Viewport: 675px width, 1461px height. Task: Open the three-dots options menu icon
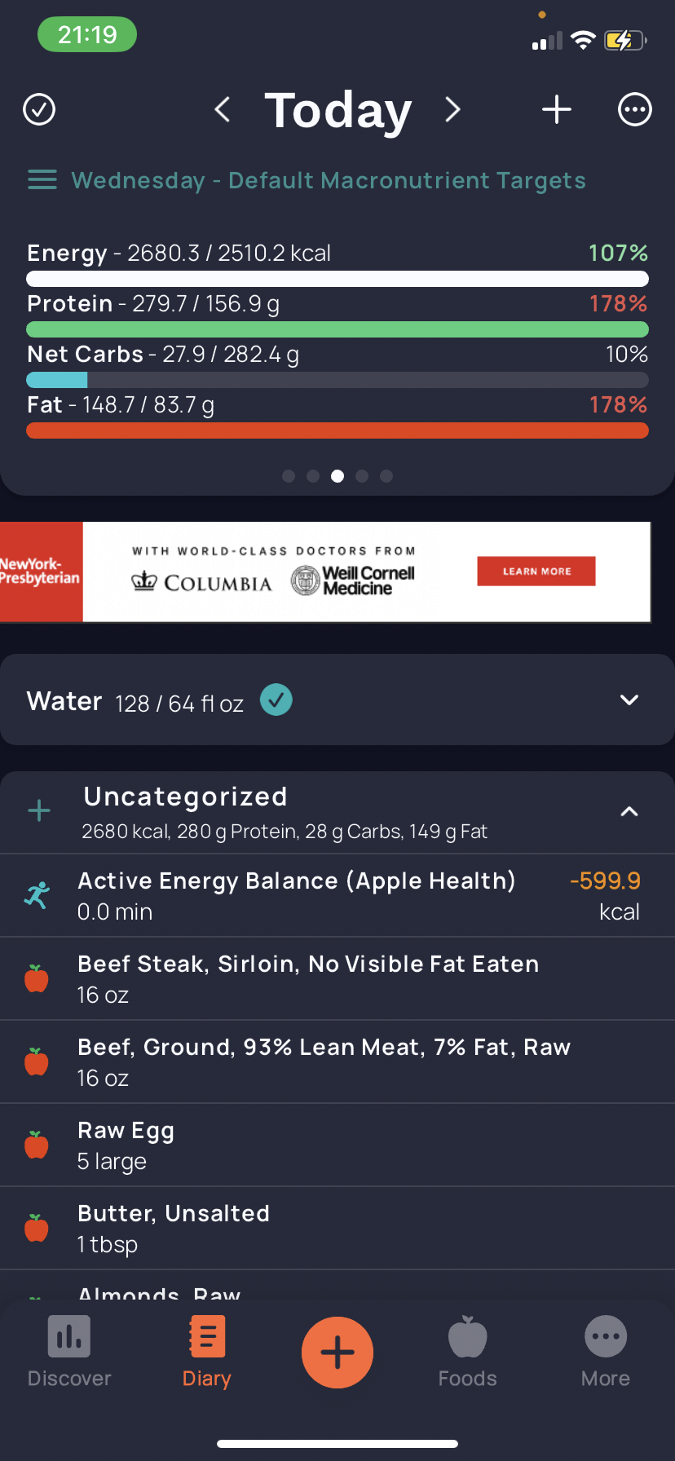click(635, 109)
